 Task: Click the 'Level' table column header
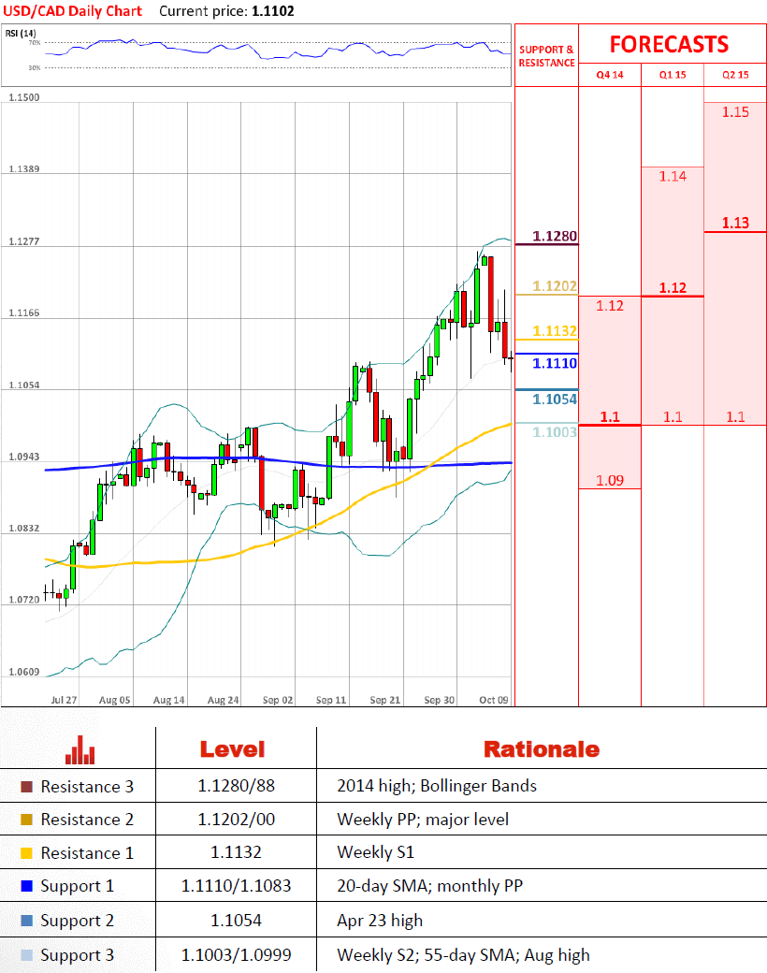coord(232,749)
